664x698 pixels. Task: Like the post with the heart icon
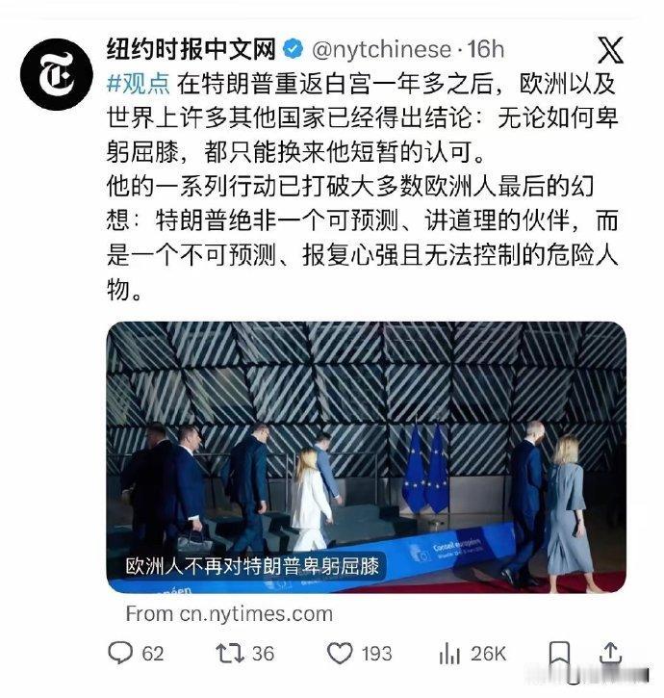coord(340,654)
